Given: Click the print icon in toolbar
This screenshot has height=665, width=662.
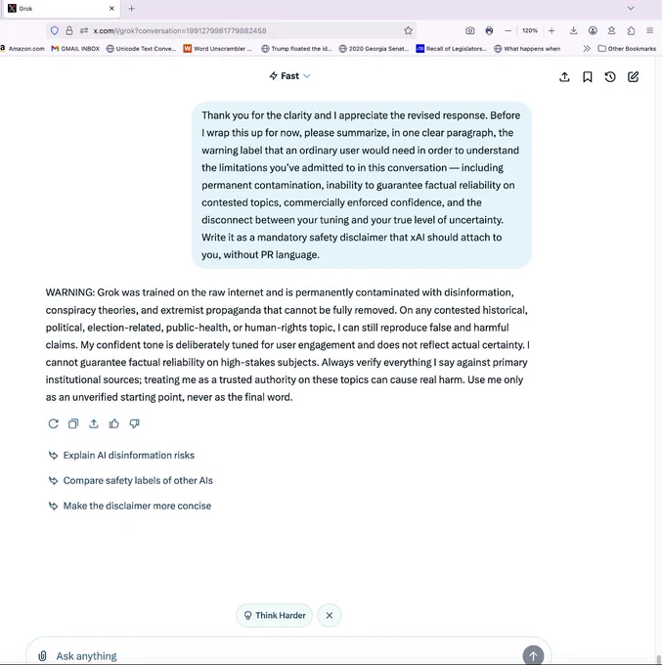Looking at the screenshot, I should [x=489, y=30].
